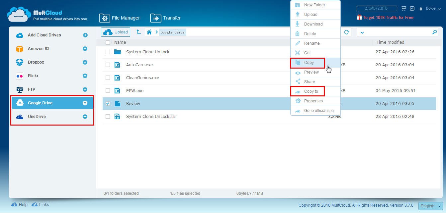
Task: Open Boice account dropdown
Action: [433, 8]
